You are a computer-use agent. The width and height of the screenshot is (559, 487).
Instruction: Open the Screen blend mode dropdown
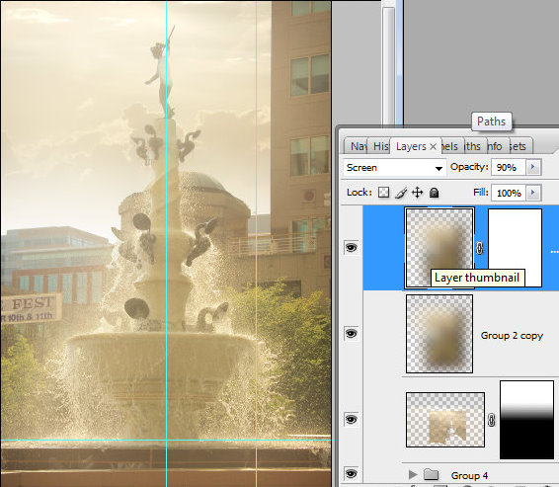[394, 168]
